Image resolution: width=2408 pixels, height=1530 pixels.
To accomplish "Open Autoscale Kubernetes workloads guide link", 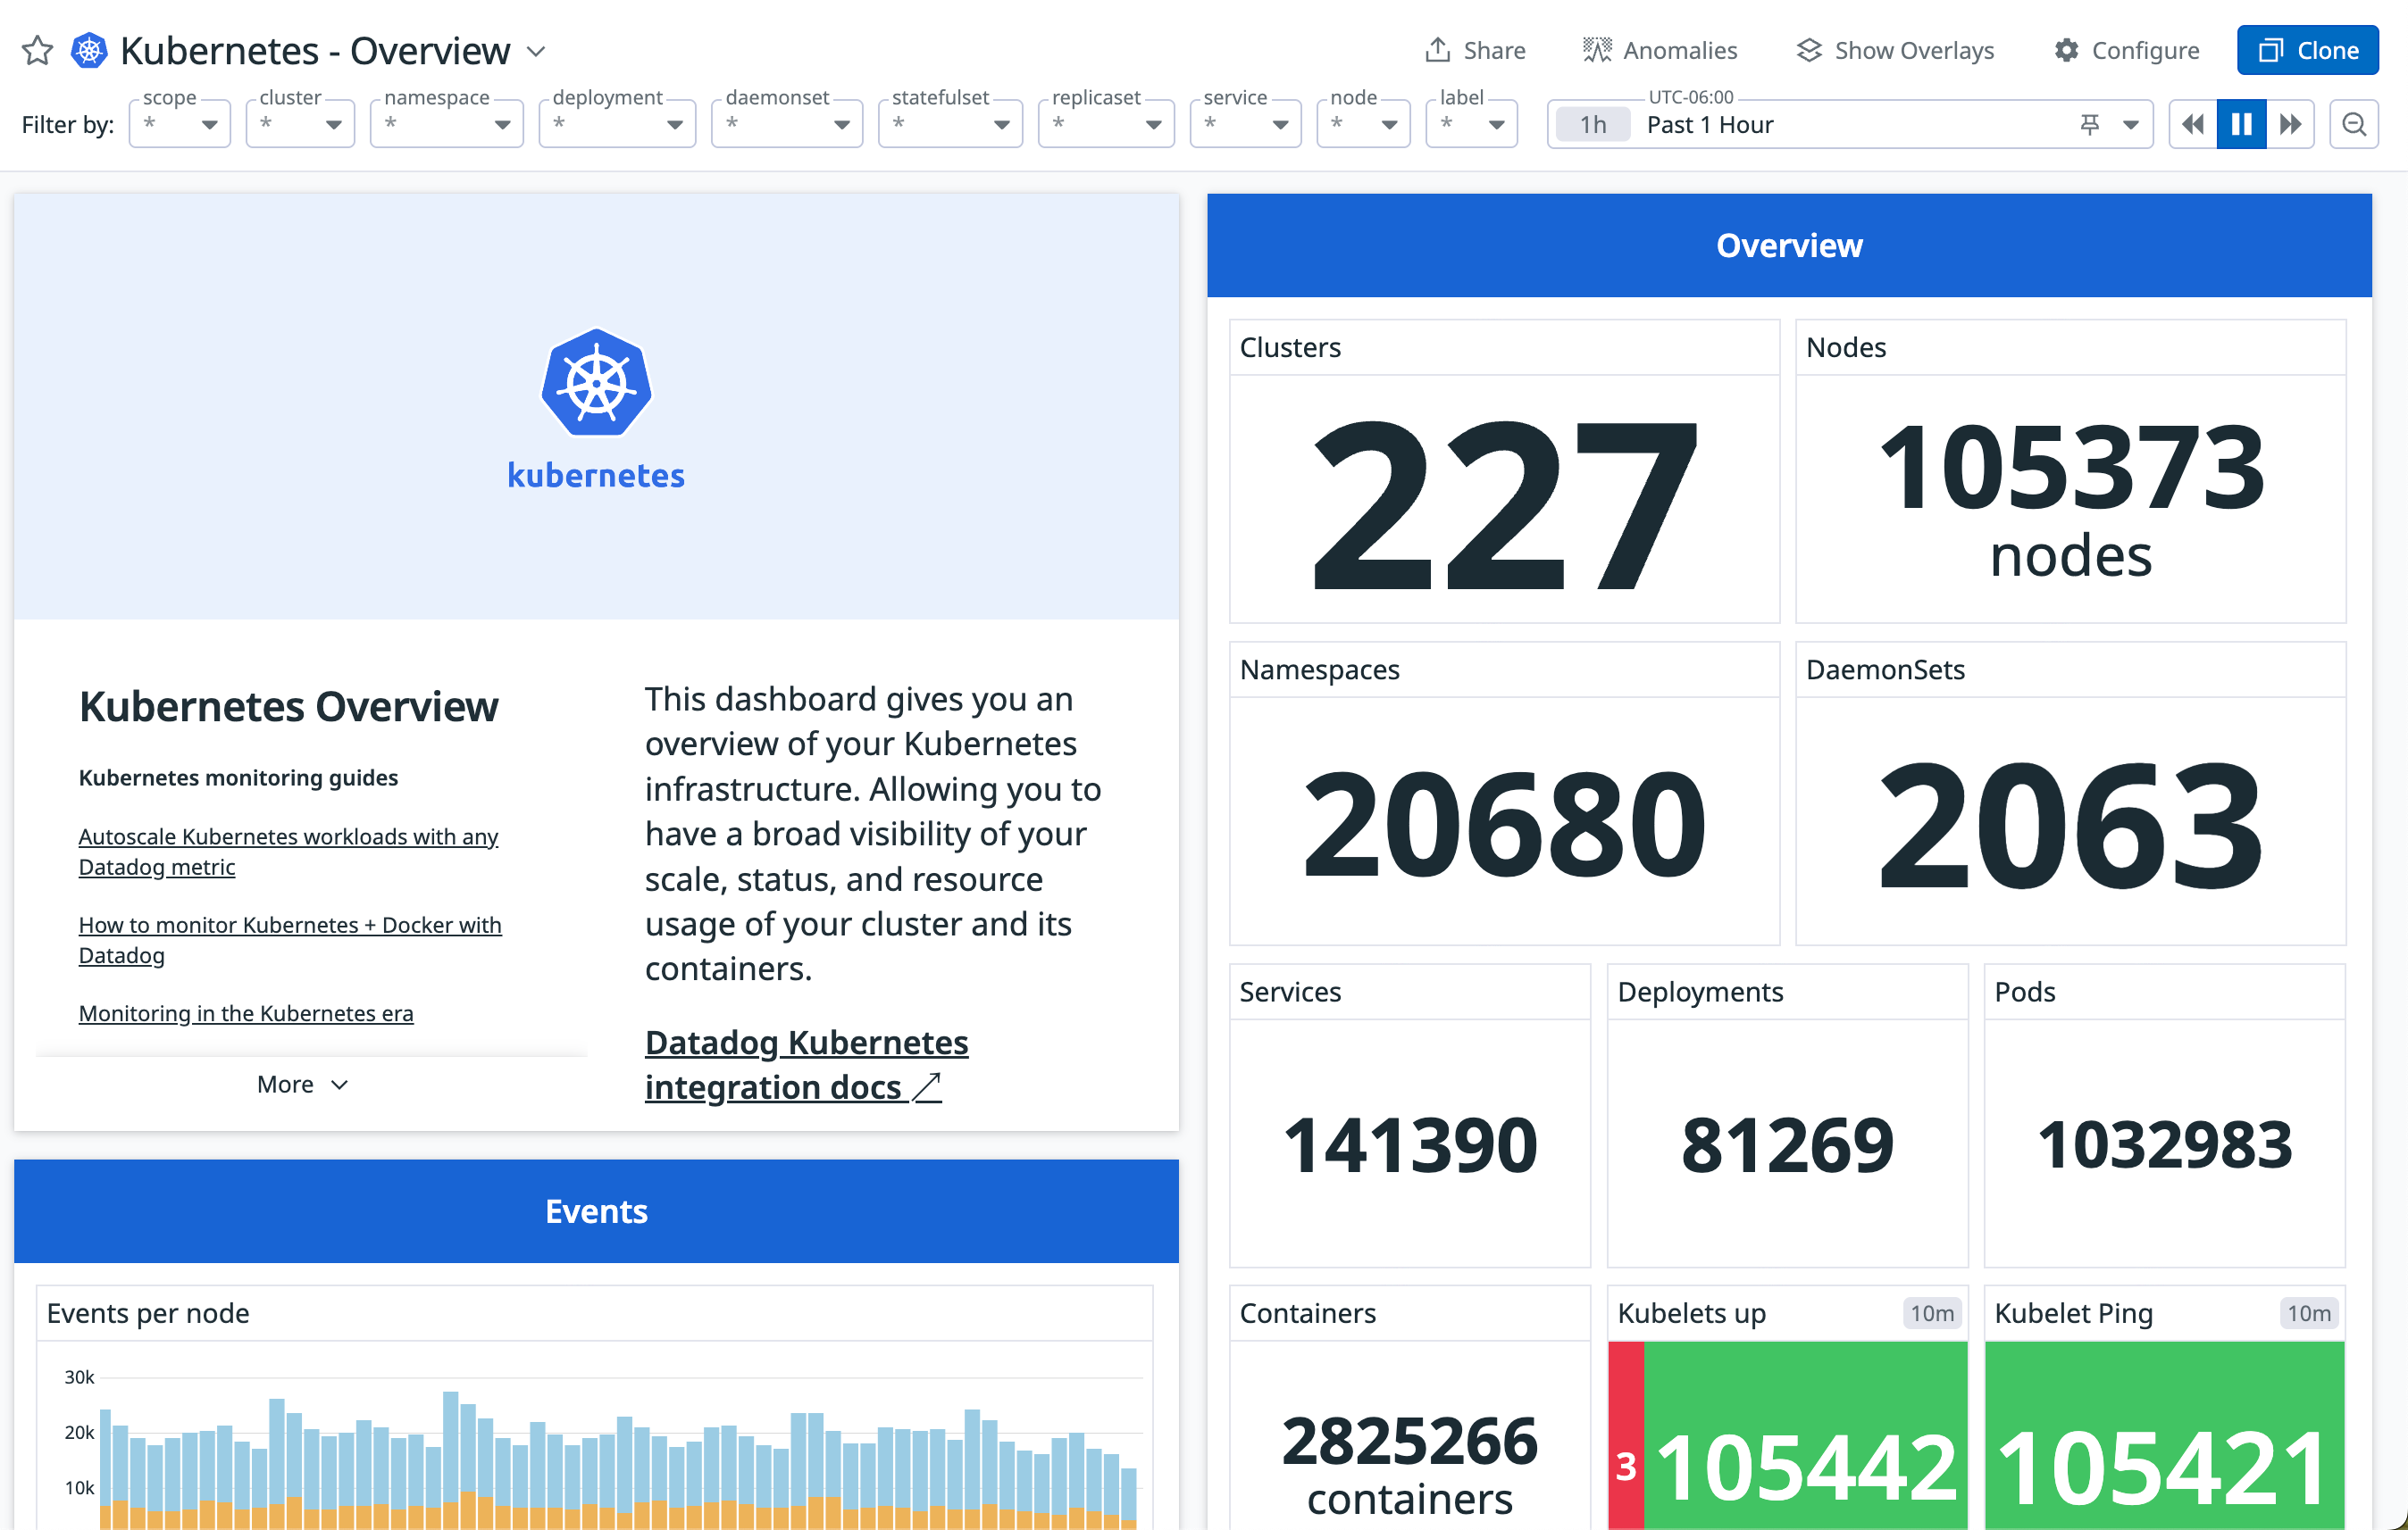I will (x=288, y=852).
